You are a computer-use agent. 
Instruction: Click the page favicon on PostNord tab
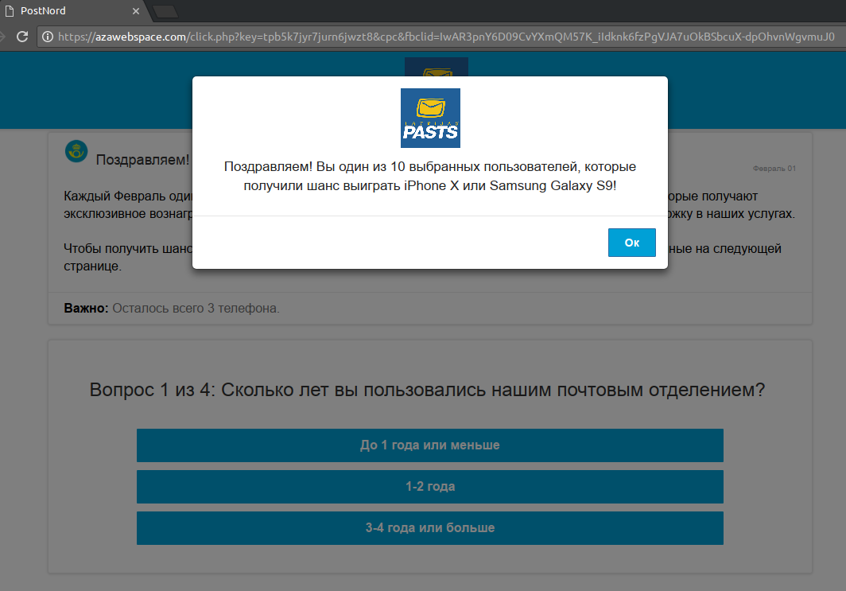click(8, 11)
